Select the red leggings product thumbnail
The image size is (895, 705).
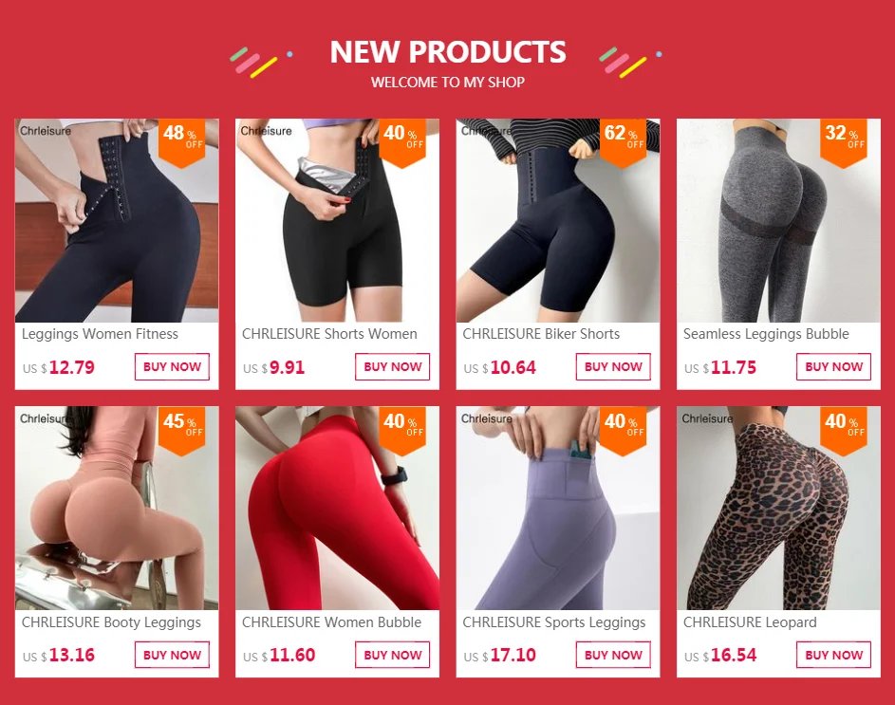pyautogui.click(x=337, y=508)
